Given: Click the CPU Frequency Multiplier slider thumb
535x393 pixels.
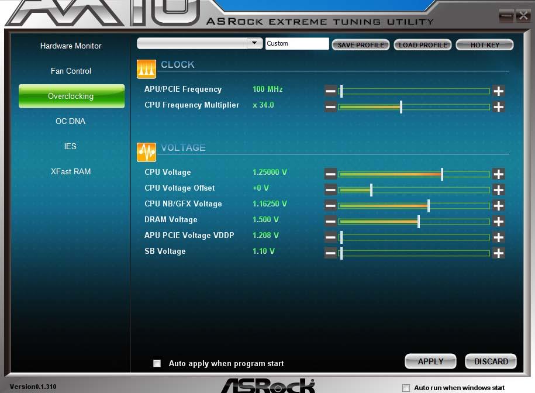Looking at the screenshot, I should (x=401, y=107).
